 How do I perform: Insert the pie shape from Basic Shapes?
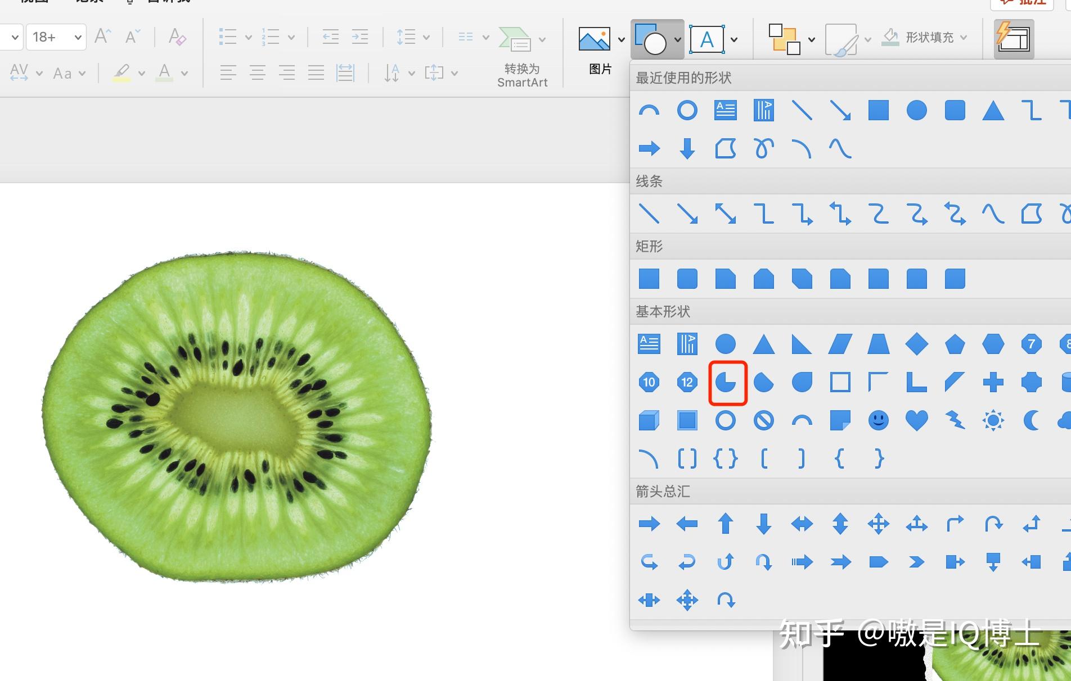726,383
